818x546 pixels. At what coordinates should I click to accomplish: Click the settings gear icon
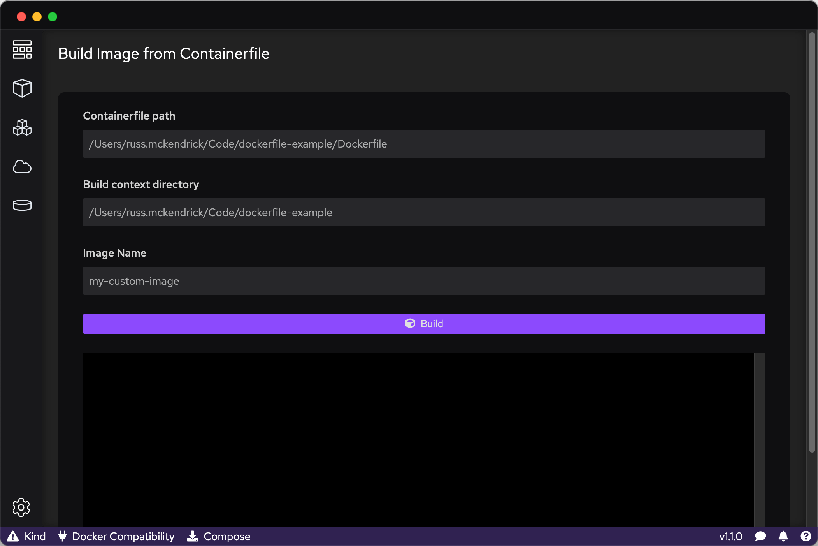pyautogui.click(x=21, y=507)
